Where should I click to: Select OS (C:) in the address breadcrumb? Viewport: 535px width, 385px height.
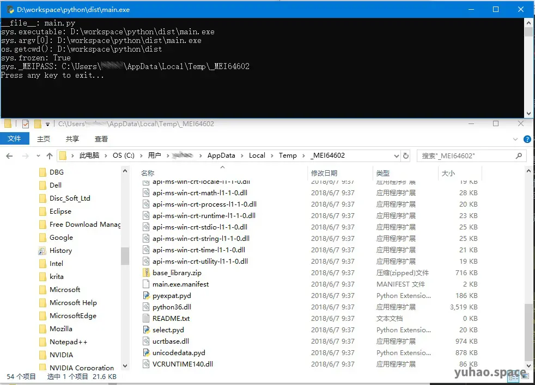(x=124, y=156)
